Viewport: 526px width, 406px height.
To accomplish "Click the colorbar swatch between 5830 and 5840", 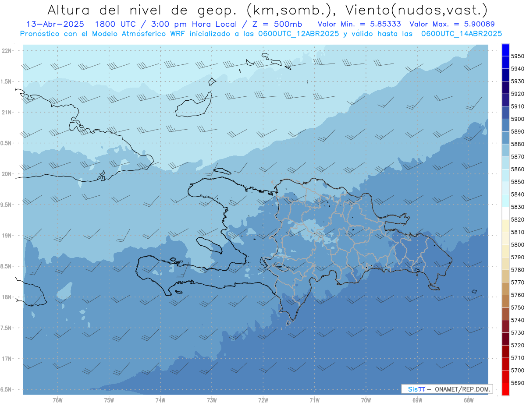I will point(505,200).
